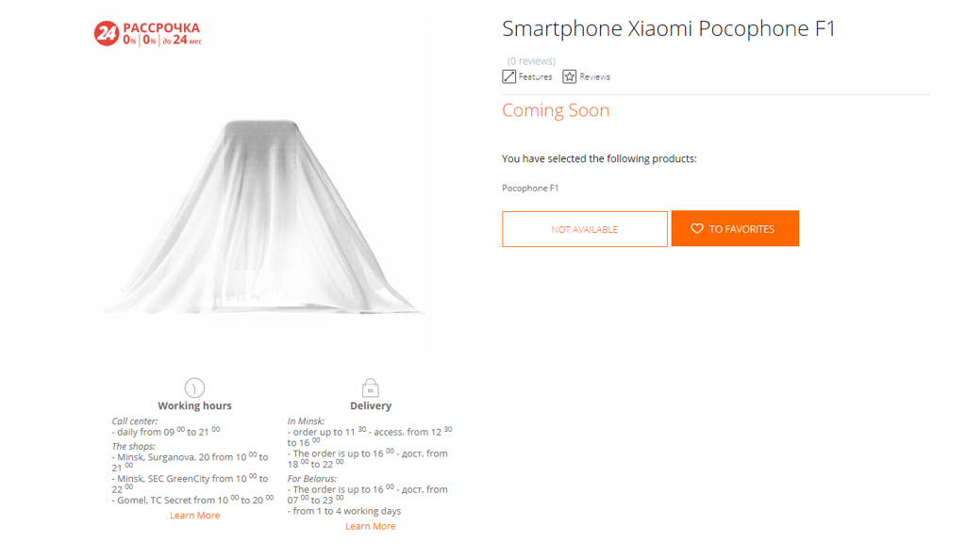Screen dimensions: 966x543
Task: Open the Reviews tab
Action: pyautogui.click(x=587, y=76)
